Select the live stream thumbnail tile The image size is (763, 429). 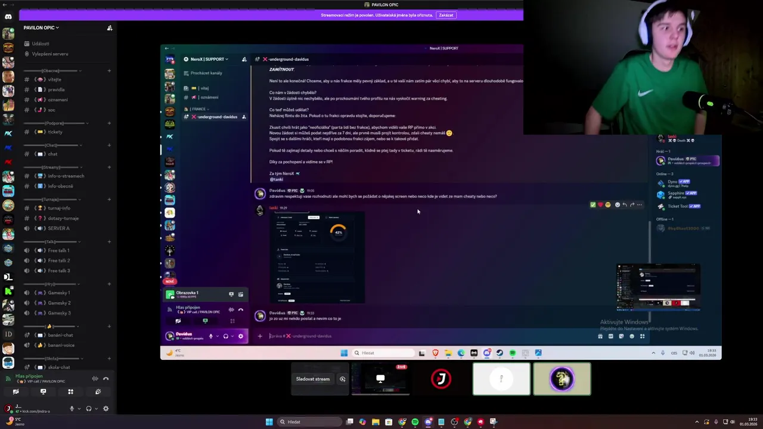380,379
